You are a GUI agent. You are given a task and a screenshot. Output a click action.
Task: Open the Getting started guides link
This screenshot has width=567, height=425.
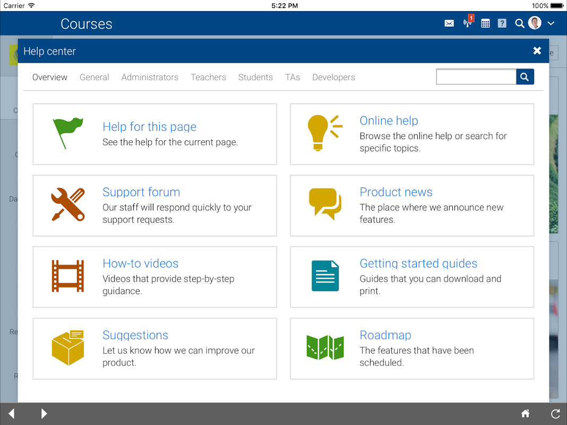(x=418, y=263)
